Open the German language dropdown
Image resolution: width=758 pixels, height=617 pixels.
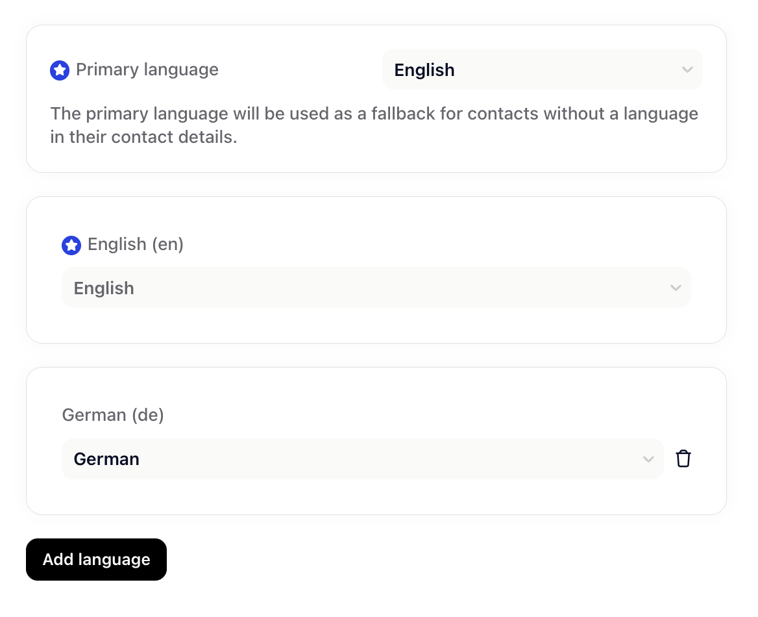[363, 459]
